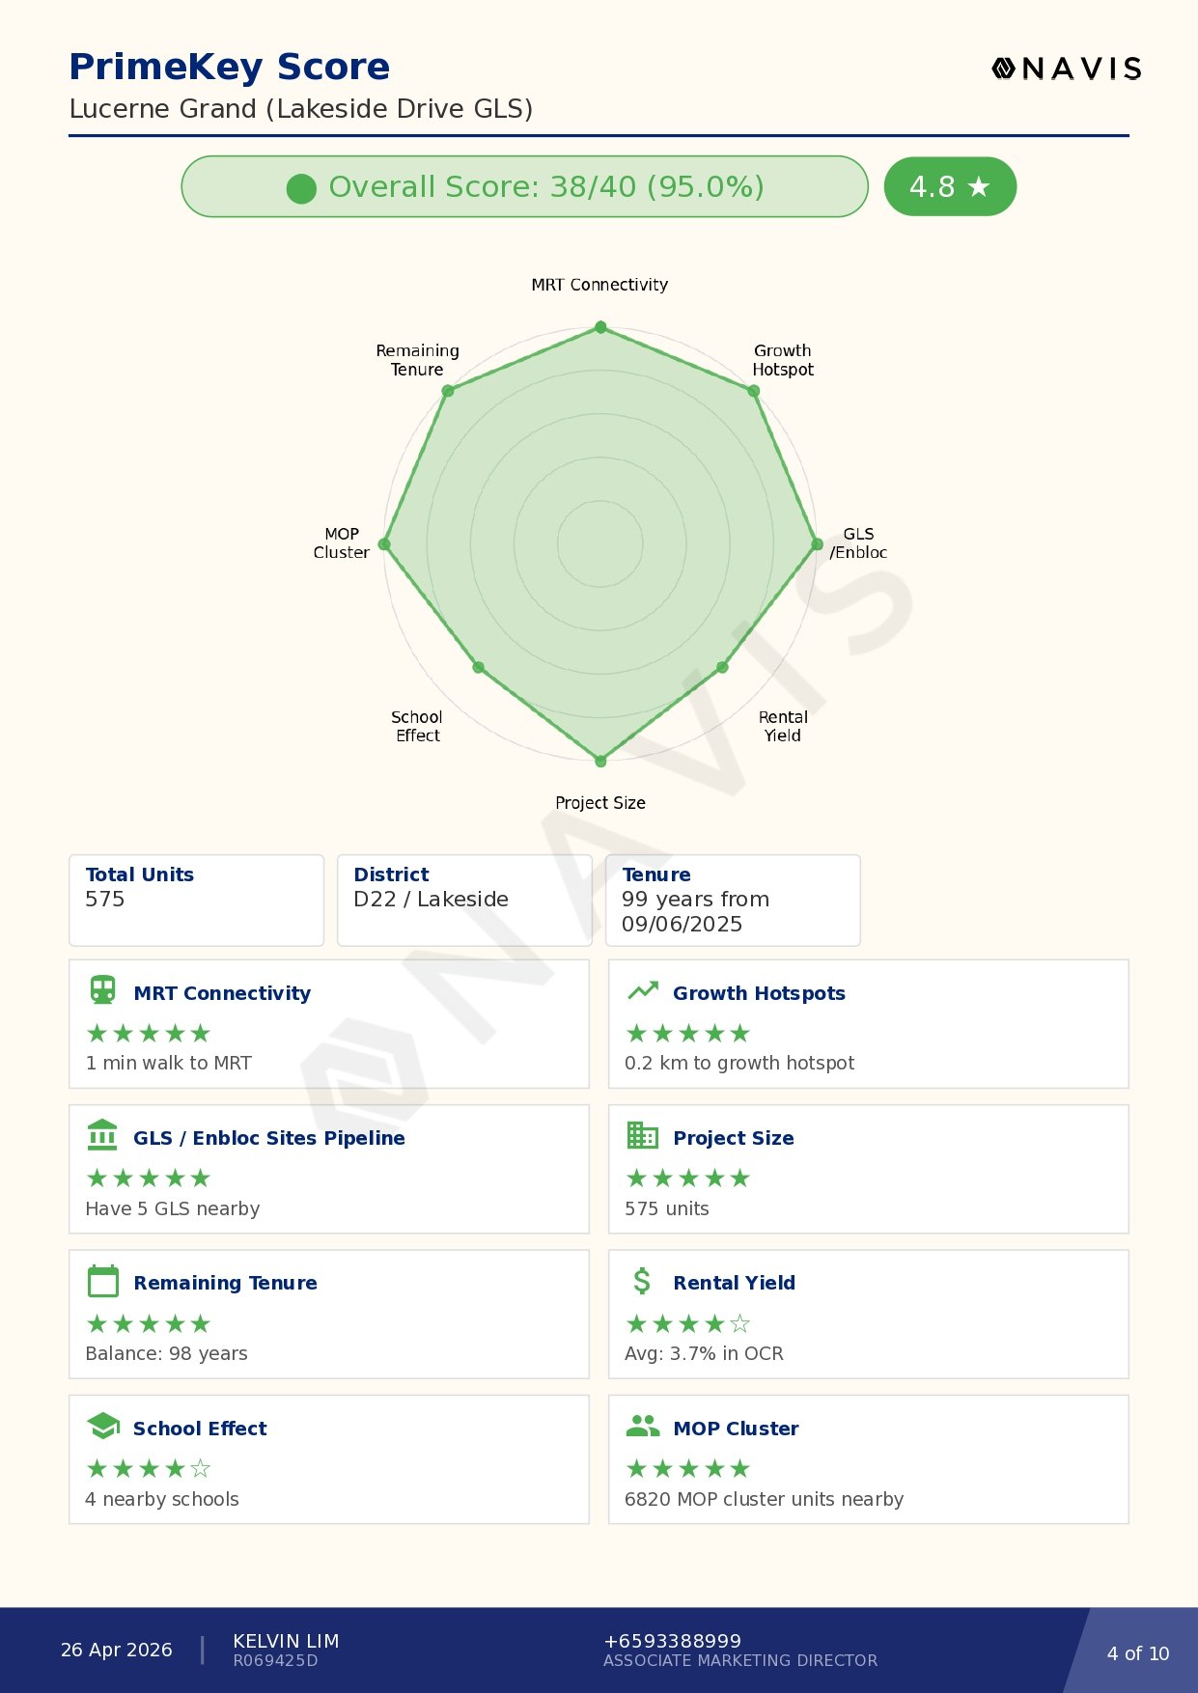Click the page indicator 4 of 10
The height and width of the screenshot is (1693, 1198).
point(1137,1653)
